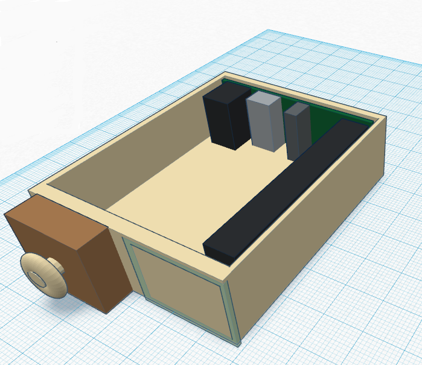Viewport: 422px width, 365px height.
Task: Click the top rim of the box's back wall
Action: click(302, 97)
